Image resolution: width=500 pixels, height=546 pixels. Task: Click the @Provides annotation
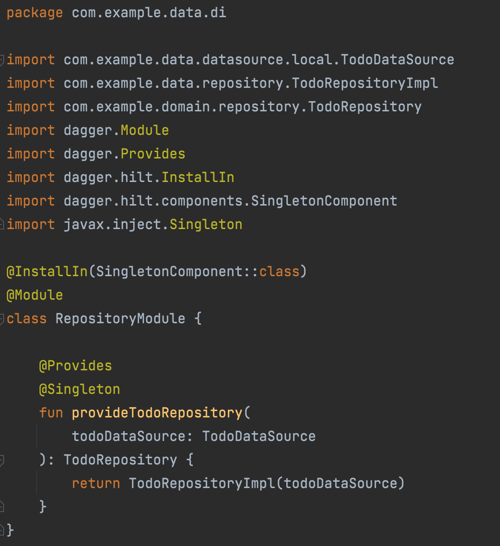(x=76, y=365)
